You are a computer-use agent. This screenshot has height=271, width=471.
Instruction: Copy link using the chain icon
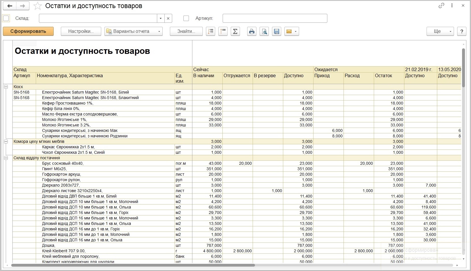[x=441, y=6]
